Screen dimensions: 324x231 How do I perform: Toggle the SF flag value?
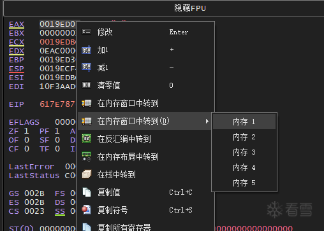(x=57, y=140)
